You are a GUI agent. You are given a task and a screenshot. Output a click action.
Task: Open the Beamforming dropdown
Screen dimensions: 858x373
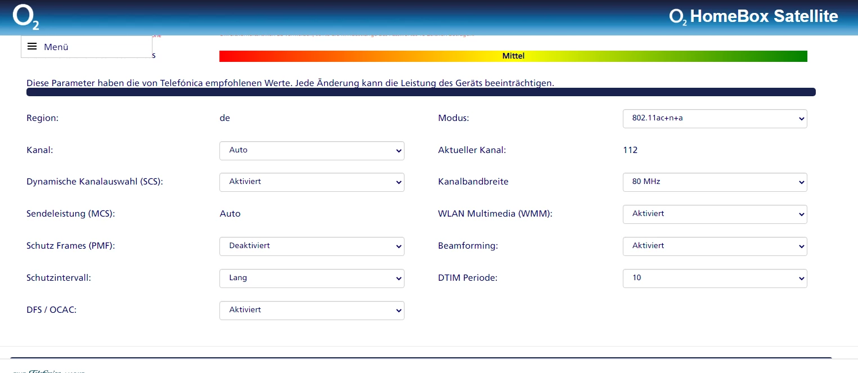pyautogui.click(x=715, y=246)
